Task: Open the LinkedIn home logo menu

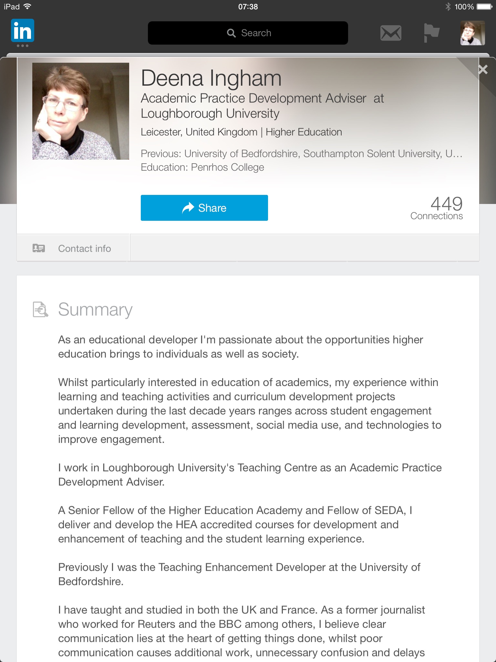Action: (23, 31)
